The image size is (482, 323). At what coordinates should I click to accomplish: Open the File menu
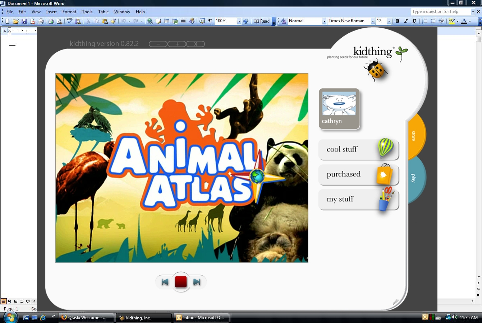[10, 12]
